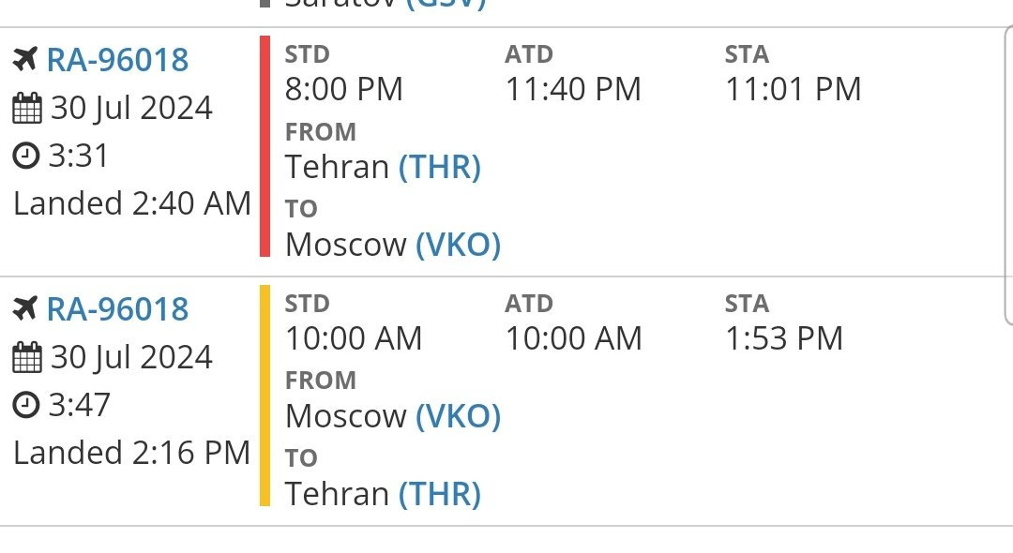Click the yellow status bar of the second flight
Viewport: 1013px width, 553px height.
point(265,396)
